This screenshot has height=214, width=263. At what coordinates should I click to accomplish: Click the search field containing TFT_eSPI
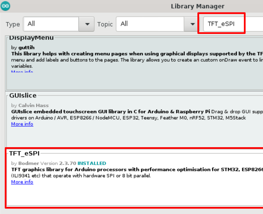pyautogui.click(x=233, y=24)
